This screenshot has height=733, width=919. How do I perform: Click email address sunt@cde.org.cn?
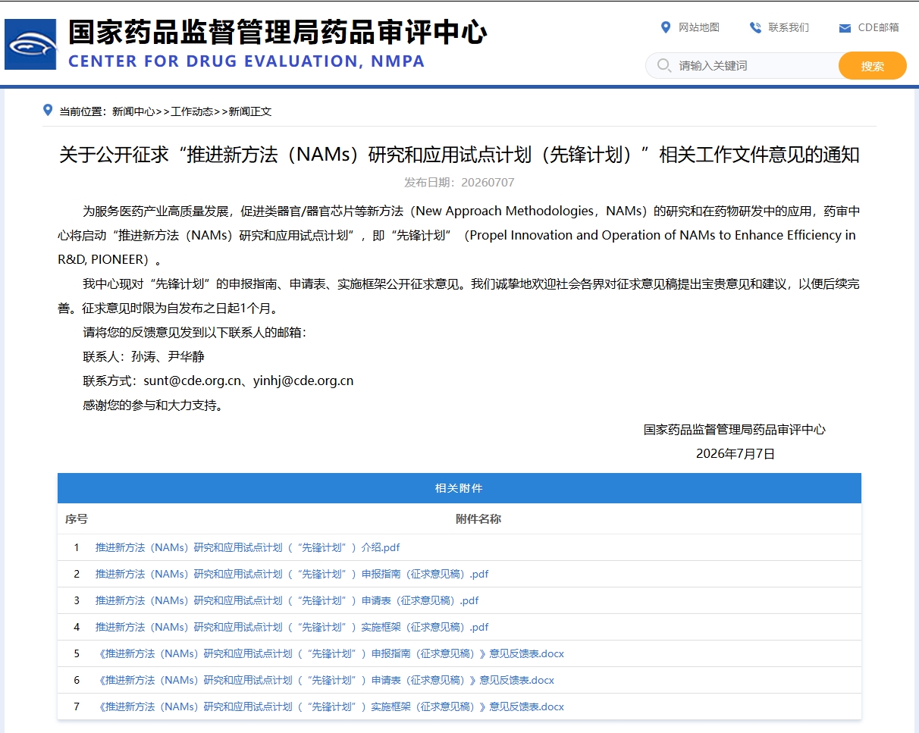pos(192,381)
